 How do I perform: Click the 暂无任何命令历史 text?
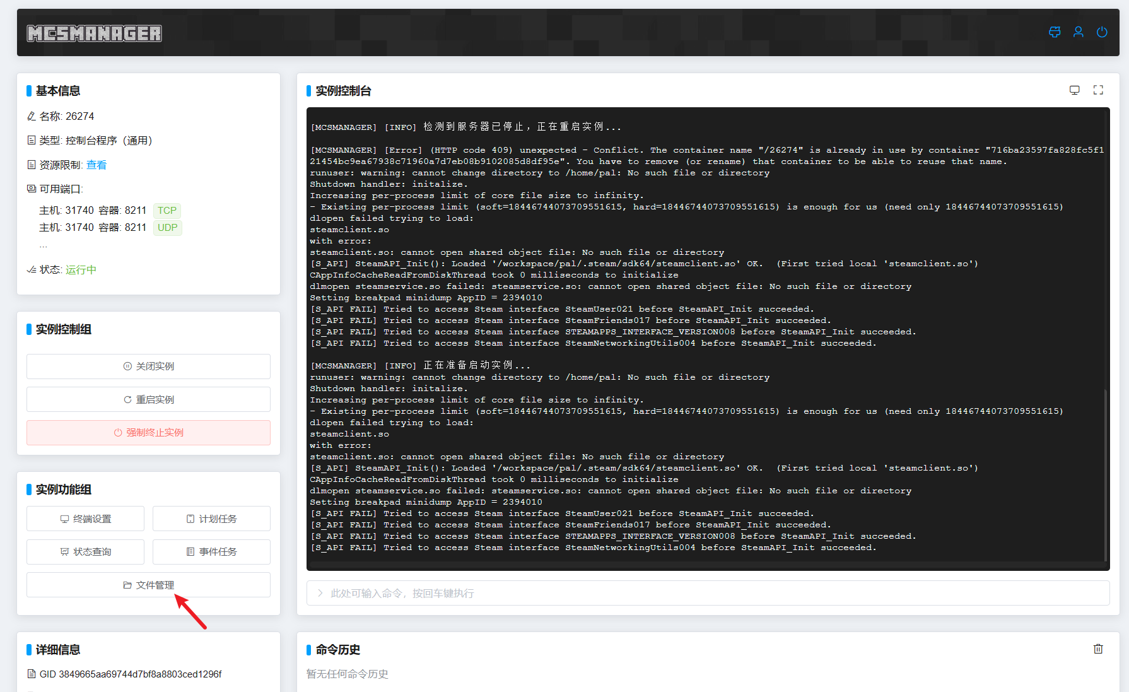pos(347,674)
